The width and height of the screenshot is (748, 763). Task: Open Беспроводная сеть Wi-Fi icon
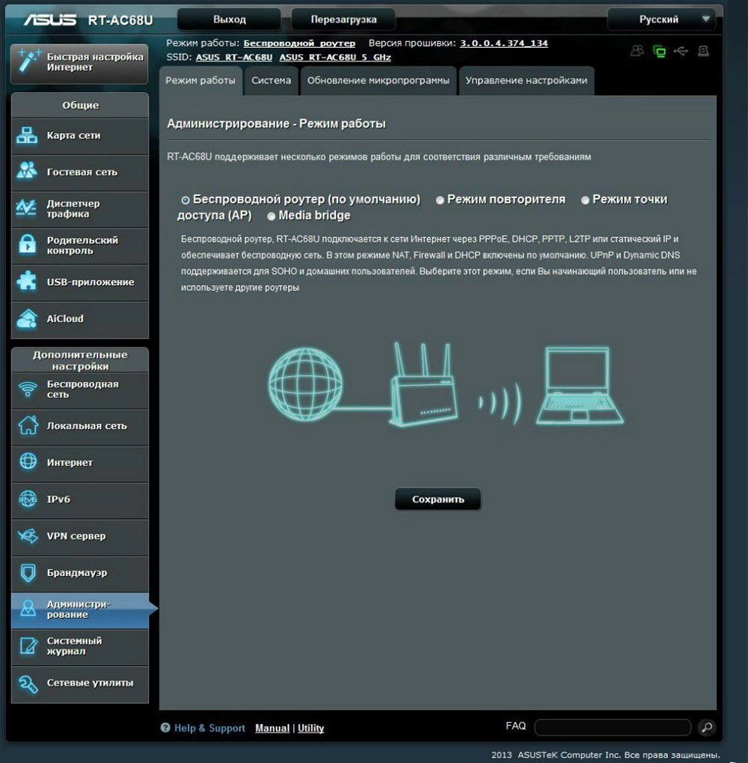click(27, 389)
